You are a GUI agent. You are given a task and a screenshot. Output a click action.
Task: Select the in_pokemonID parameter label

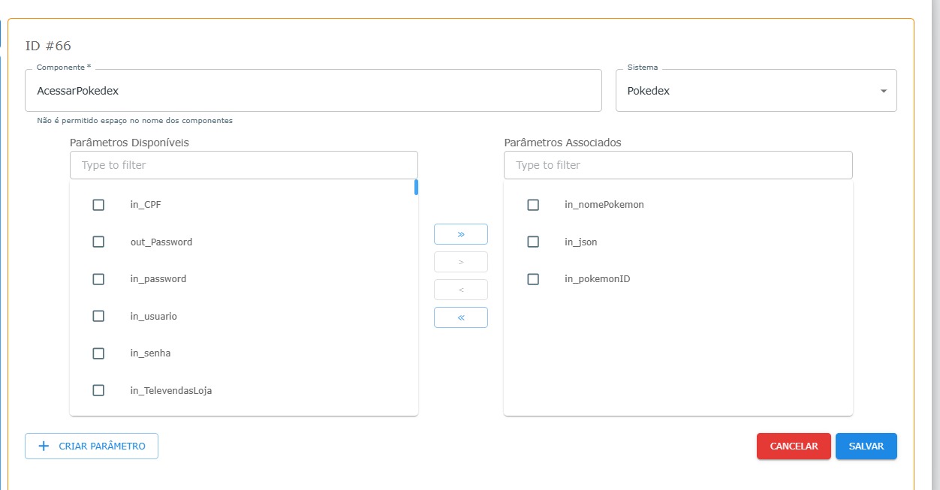coord(598,279)
